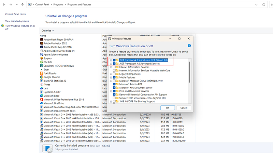Enable the Simple TCPIP services checkbox
The image size is (273, 153).
tap(114, 98)
